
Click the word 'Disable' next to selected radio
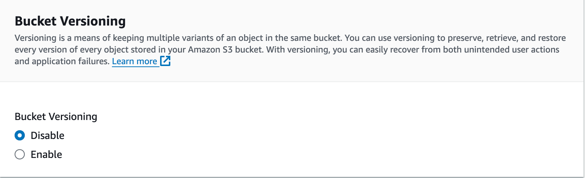(47, 135)
